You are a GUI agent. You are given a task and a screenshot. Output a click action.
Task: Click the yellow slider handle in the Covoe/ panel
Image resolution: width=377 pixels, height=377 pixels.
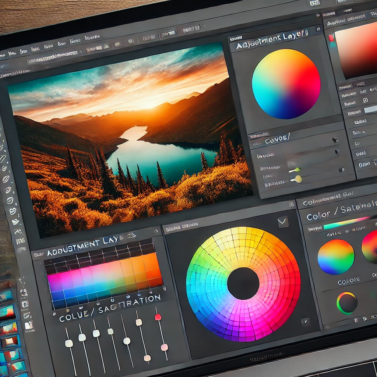click(x=298, y=179)
